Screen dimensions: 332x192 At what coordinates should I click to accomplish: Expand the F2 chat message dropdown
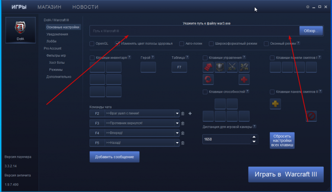[x=177, y=114]
